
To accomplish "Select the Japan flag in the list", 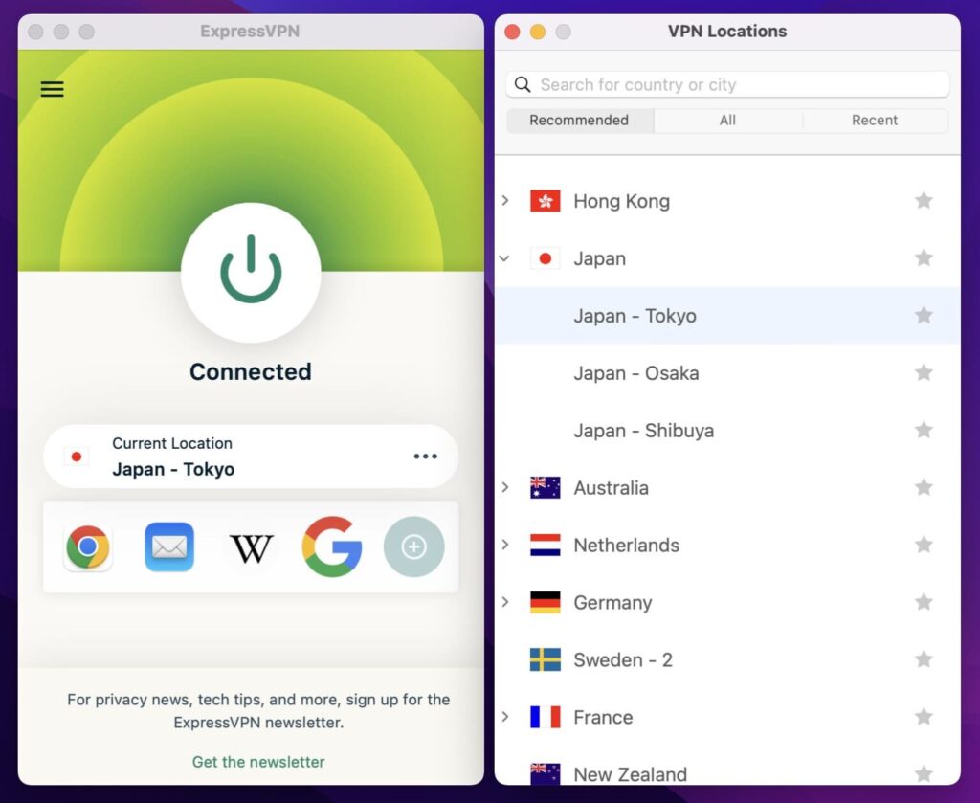I will 545,258.
